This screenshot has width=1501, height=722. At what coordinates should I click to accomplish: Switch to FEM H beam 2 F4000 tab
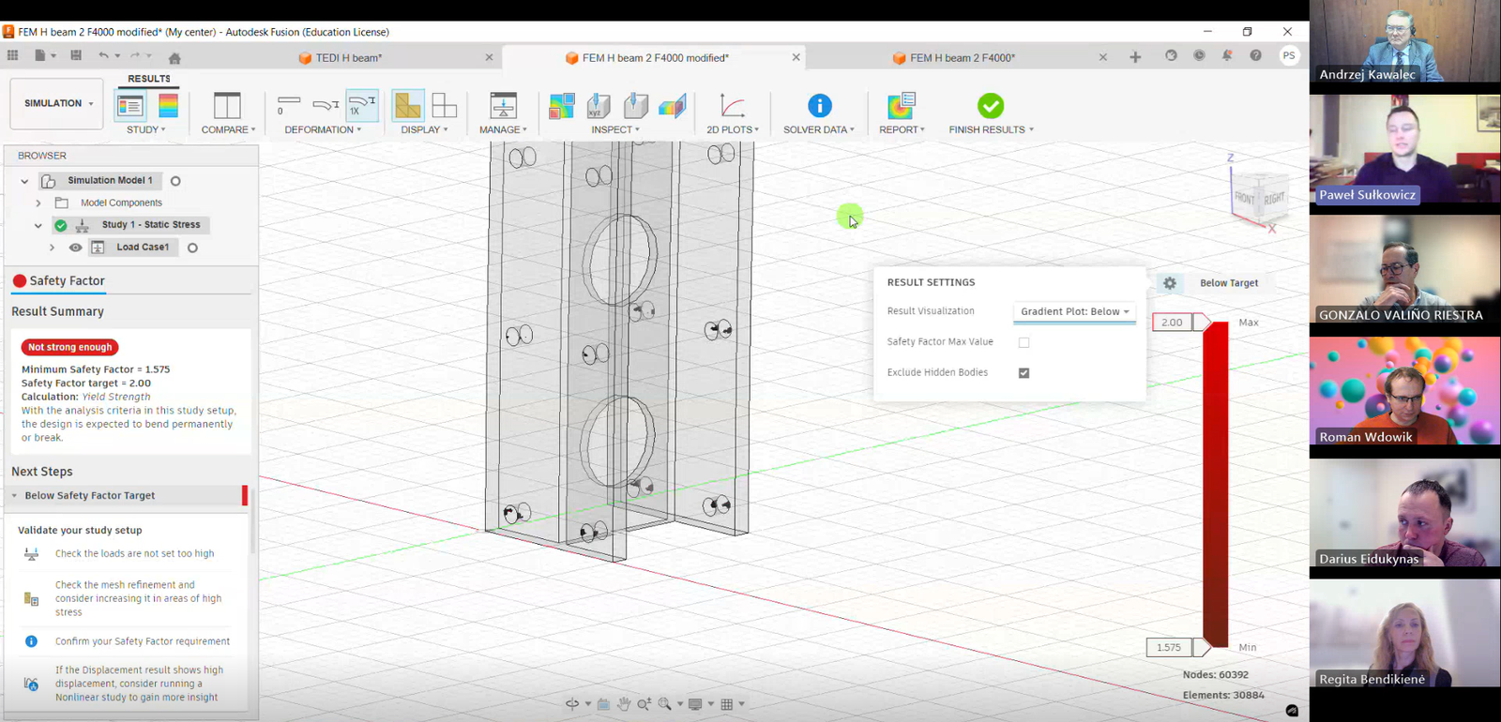(962, 58)
